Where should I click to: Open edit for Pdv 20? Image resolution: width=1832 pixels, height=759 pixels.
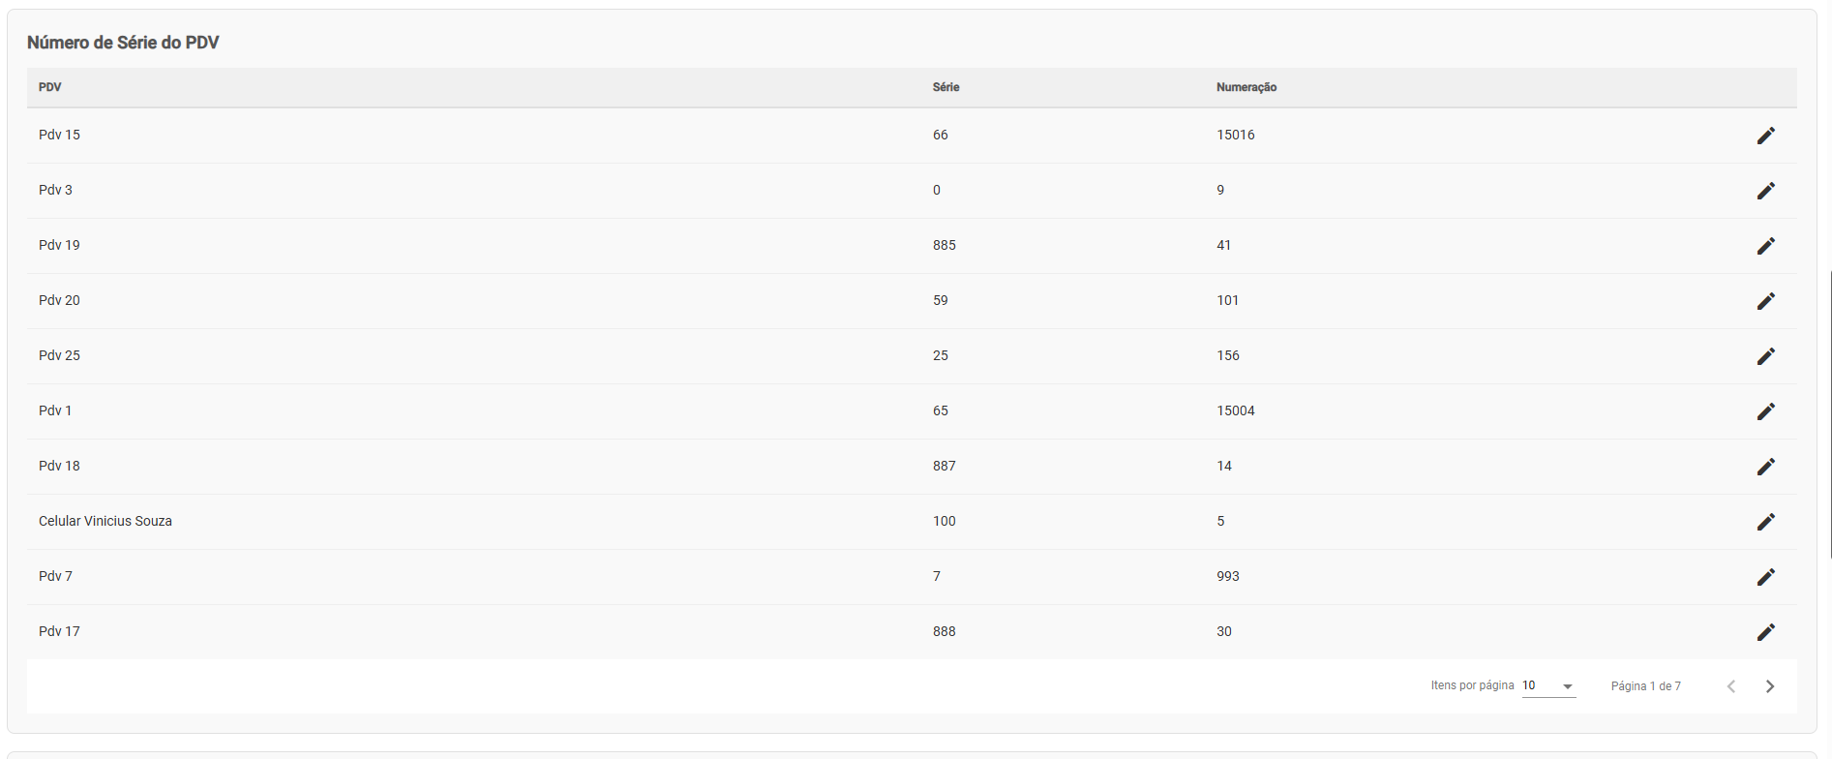point(1766,301)
